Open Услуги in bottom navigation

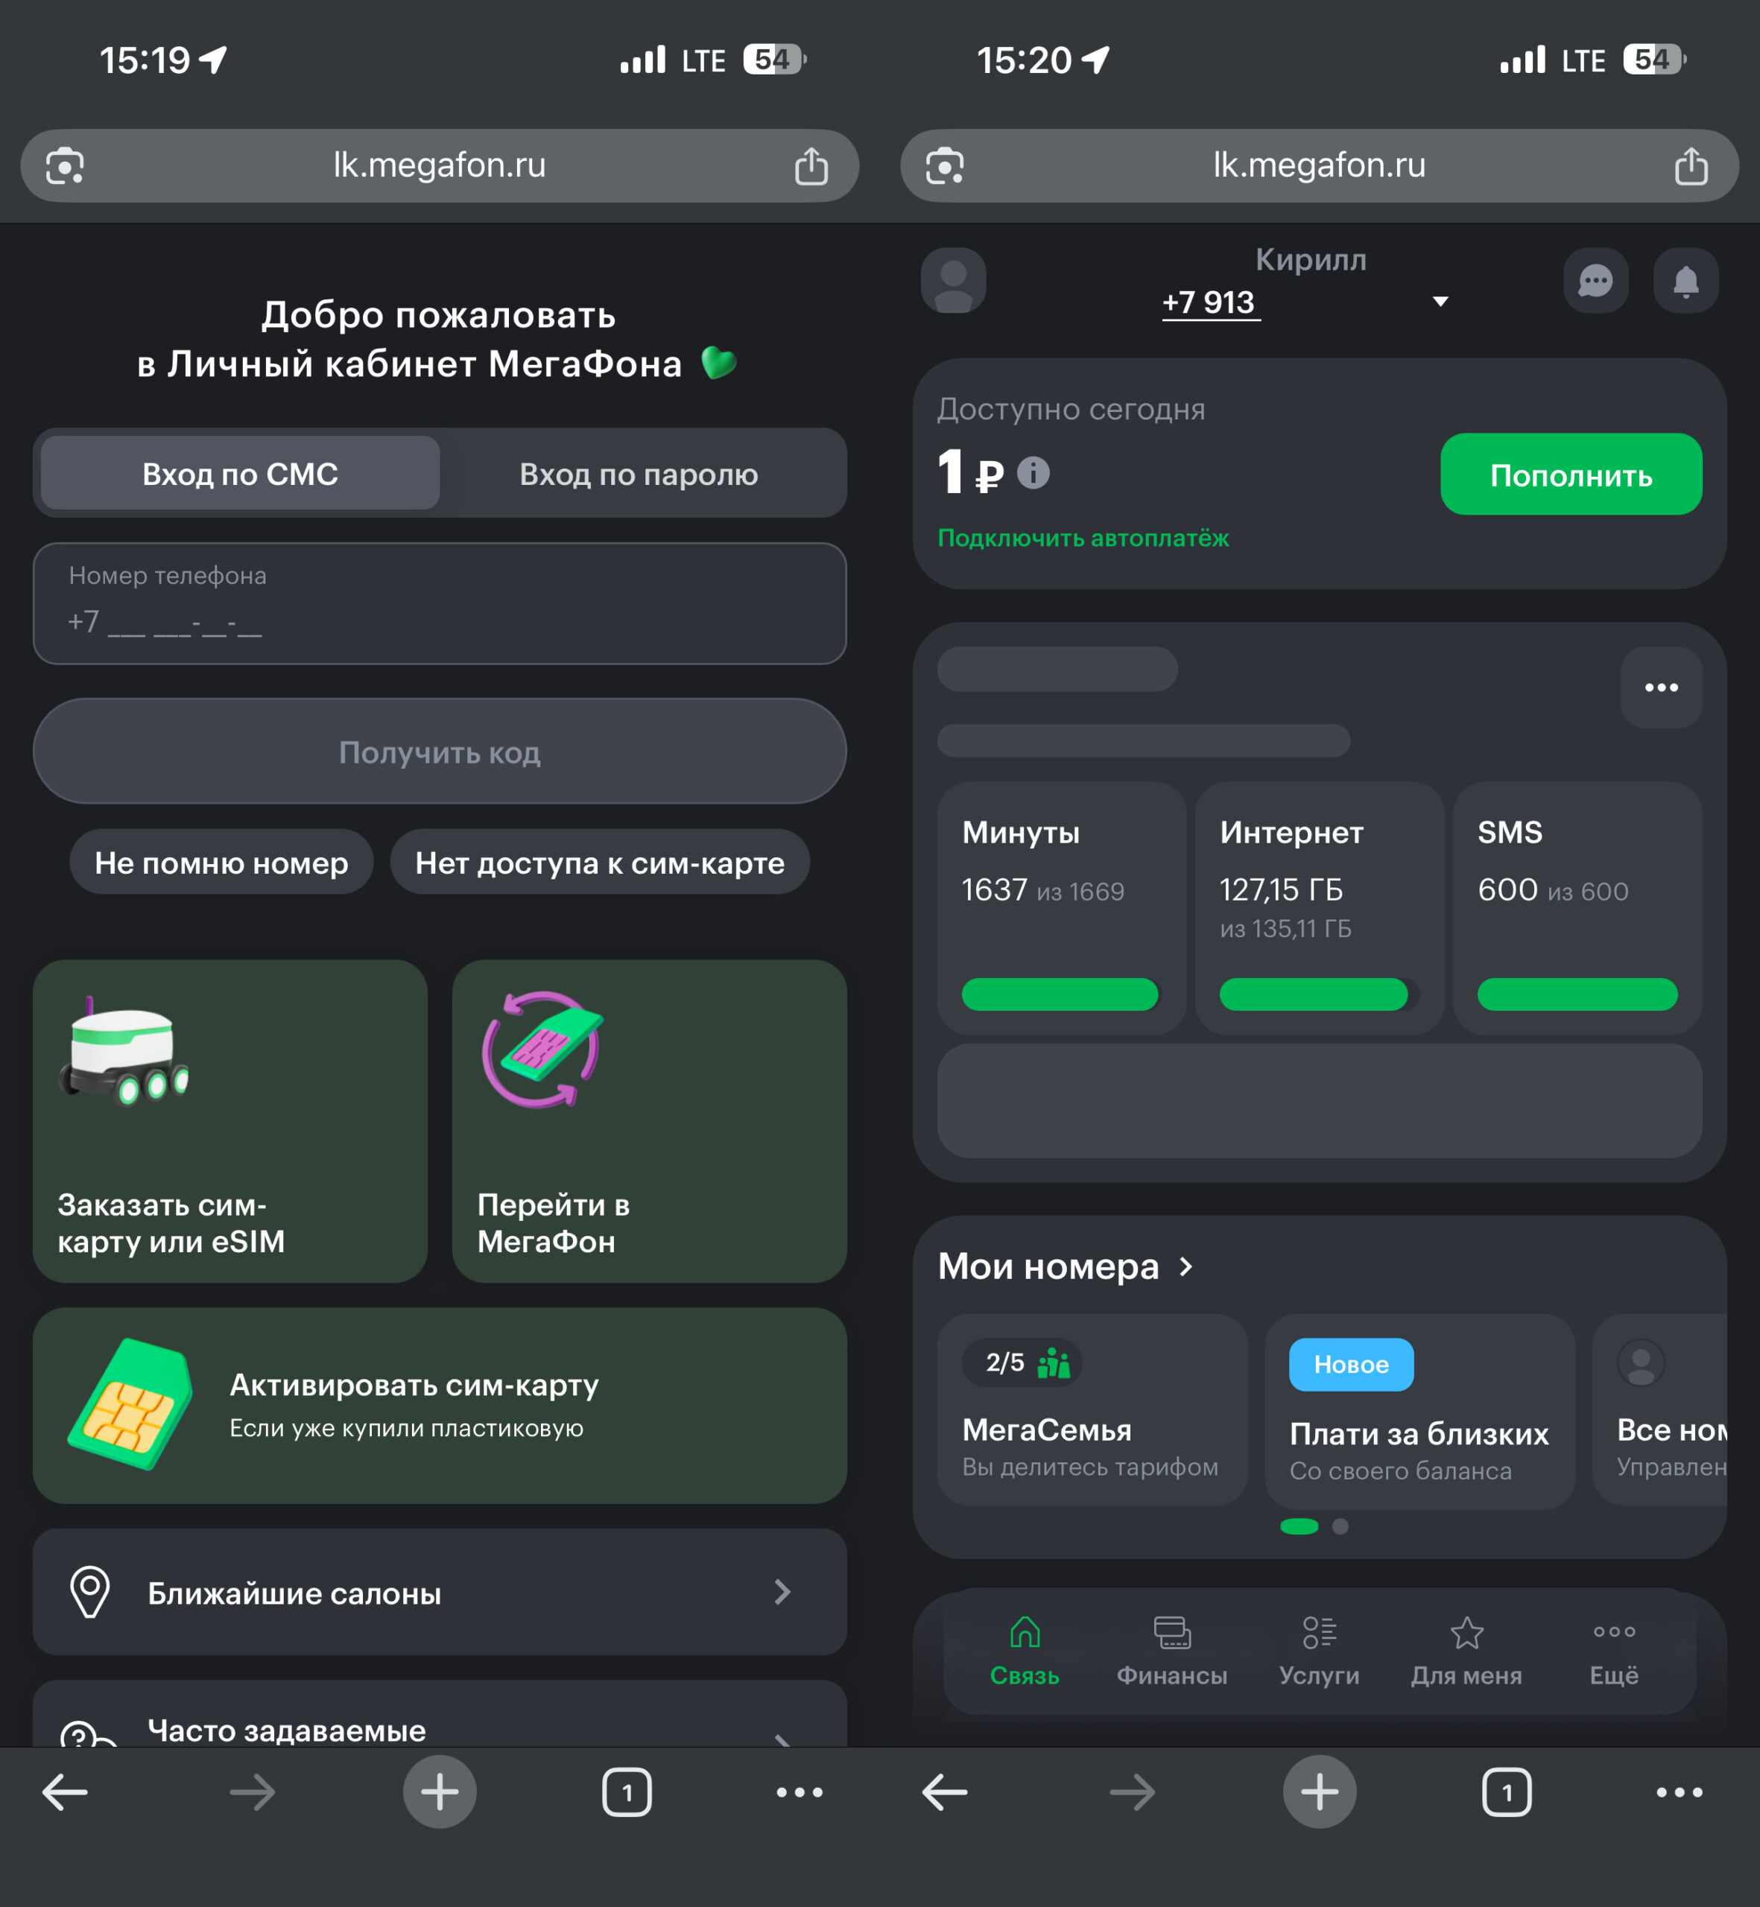(1319, 1651)
